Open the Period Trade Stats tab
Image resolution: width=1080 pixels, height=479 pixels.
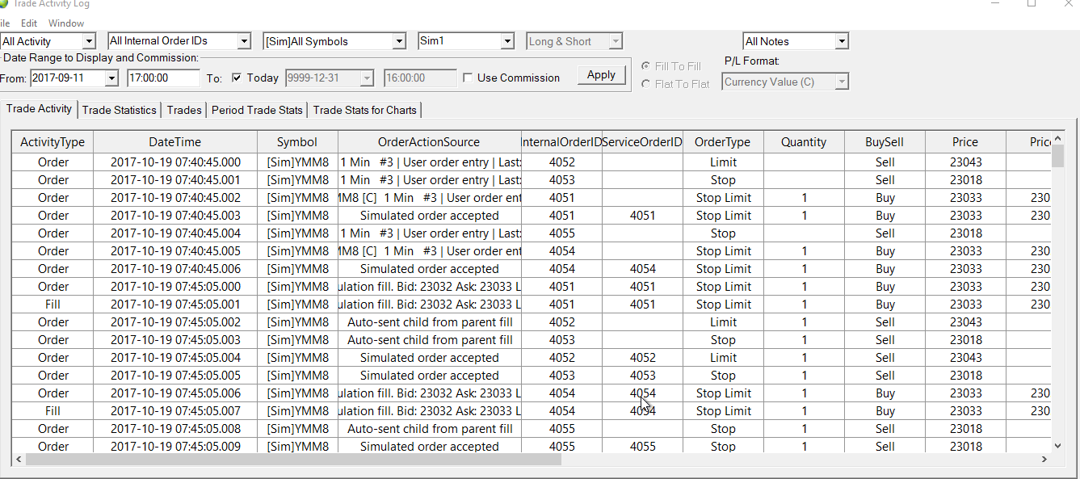[x=257, y=110]
